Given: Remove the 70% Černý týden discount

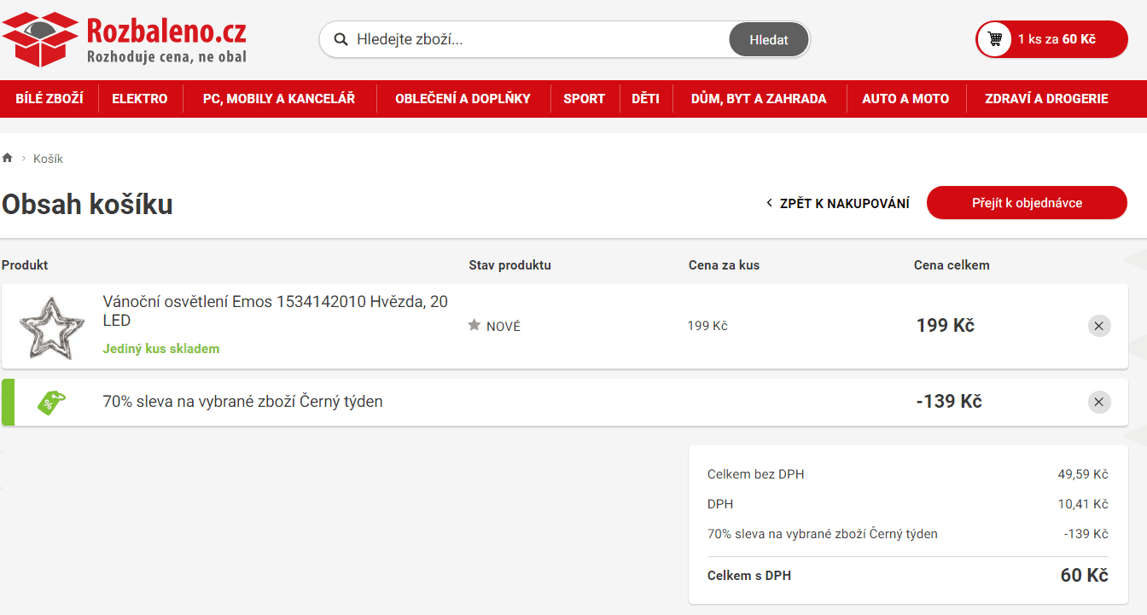Looking at the screenshot, I should pyautogui.click(x=1099, y=402).
